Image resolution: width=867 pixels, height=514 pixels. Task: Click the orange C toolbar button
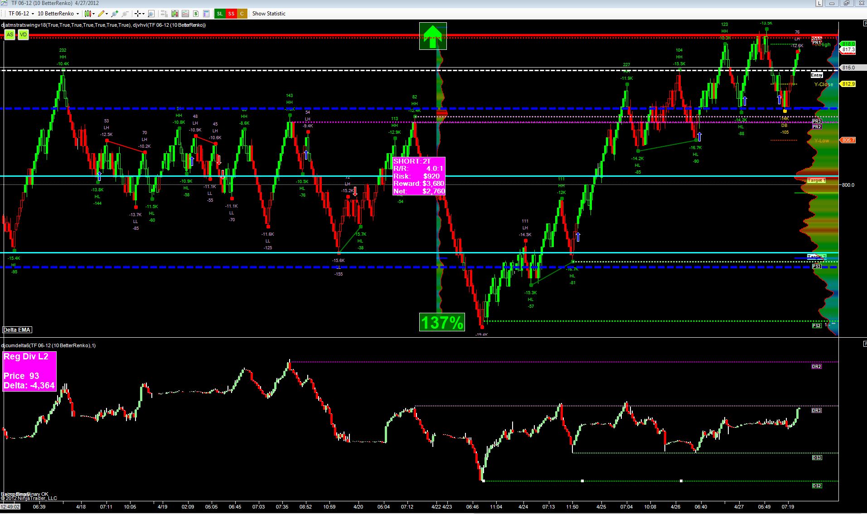242,14
